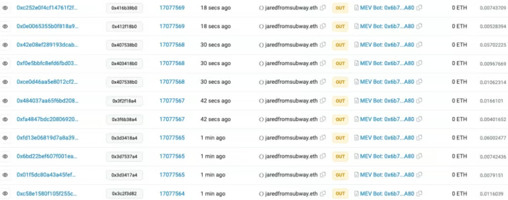Click eye icon for transaction 0xfa4847bdc20806920
Image resolution: width=508 pixels, height=200 pixels.
pyautogui.click(x=5, y=119)
